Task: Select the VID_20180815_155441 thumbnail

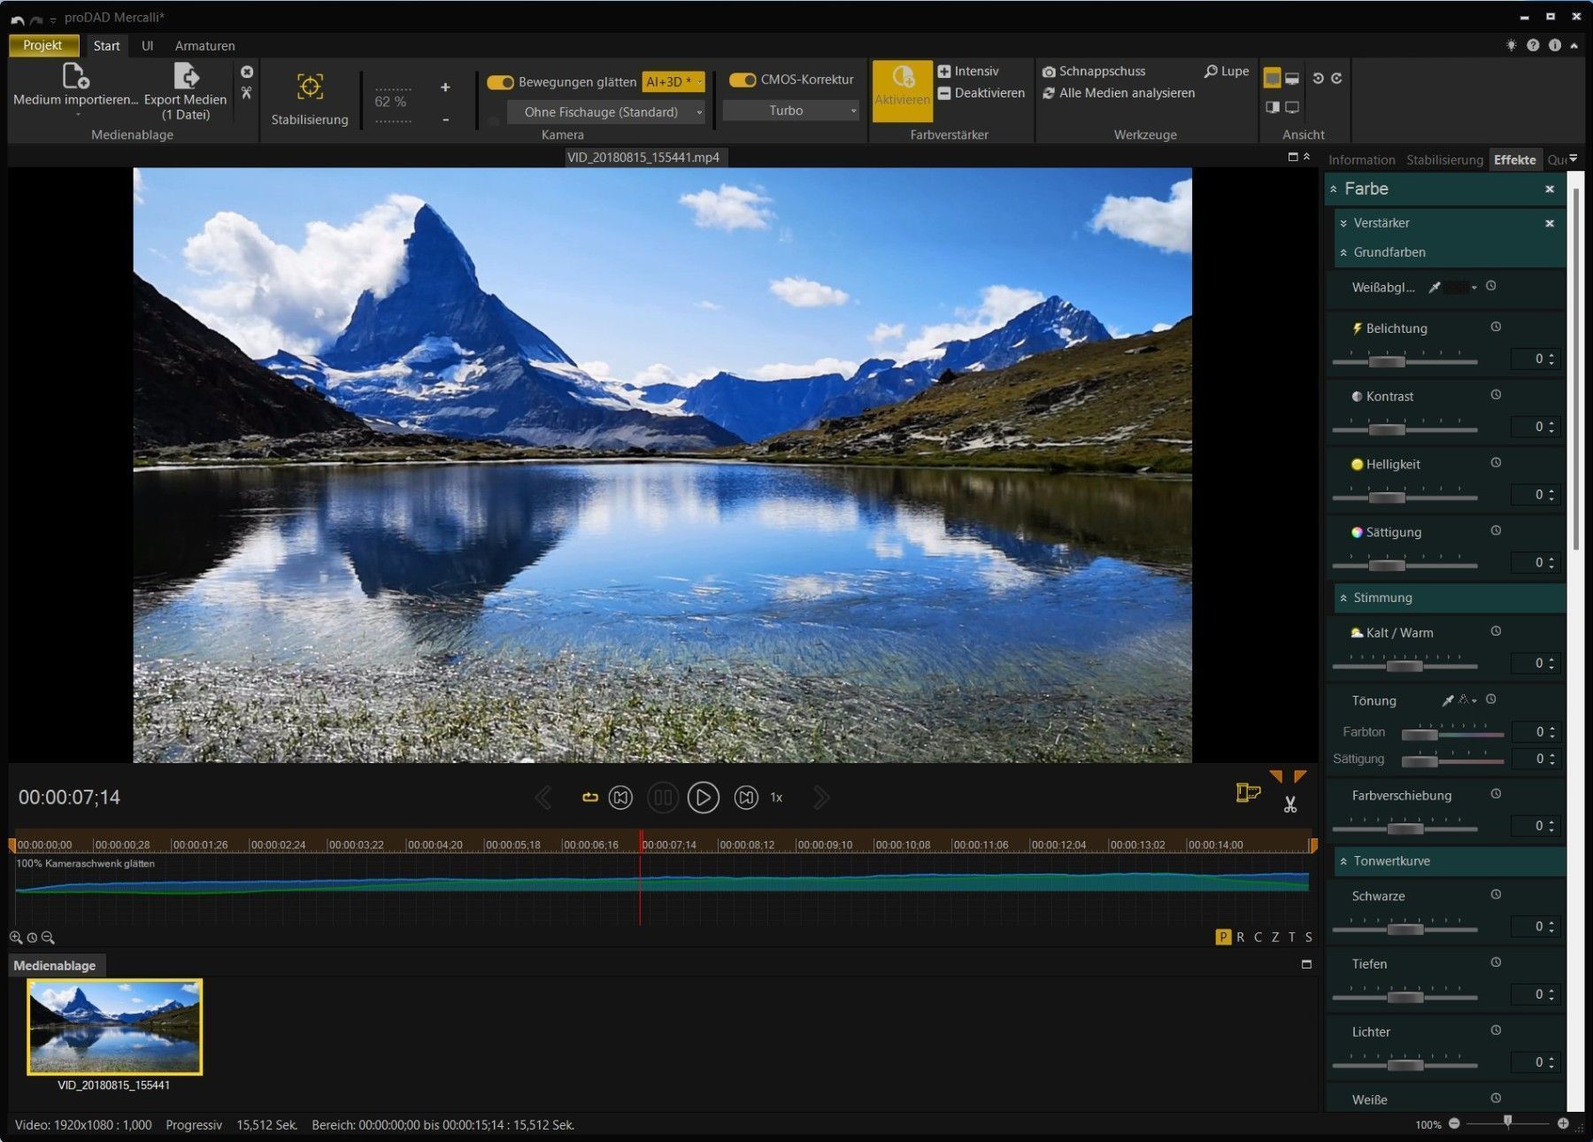Action: pyautogui.click(x=115, y=1027)
